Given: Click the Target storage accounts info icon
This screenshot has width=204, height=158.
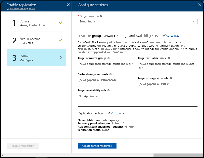Looking at the screenshot, I should pyautogui.click(x=171, y=78).
